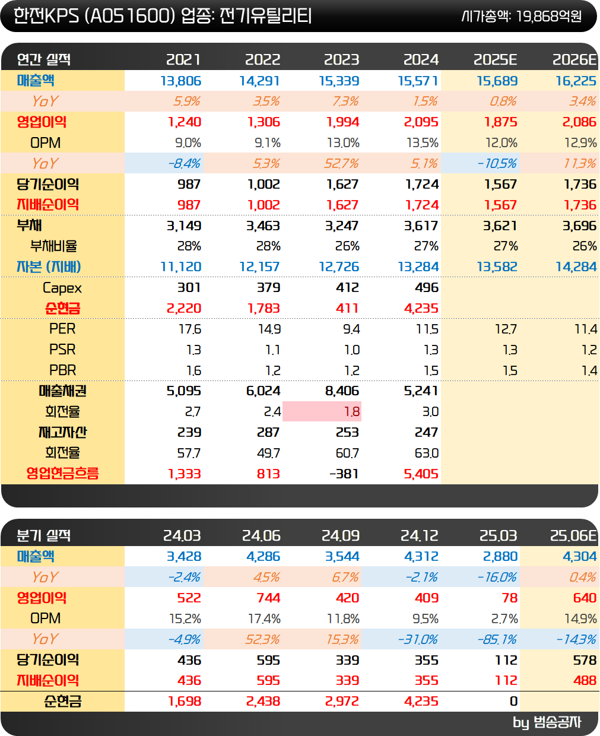The height and width of the screenshot is (736, 600).
Task: Click 2026E revenue value 16,225
Action: tap(576, 81)
